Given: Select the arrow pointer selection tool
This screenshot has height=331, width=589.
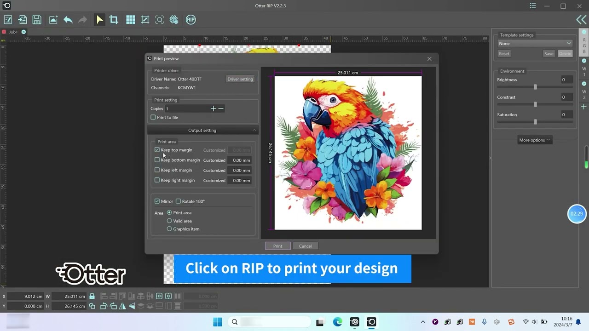Looking at the screenshot, I should pyautogui.click(x=99, y=20).
